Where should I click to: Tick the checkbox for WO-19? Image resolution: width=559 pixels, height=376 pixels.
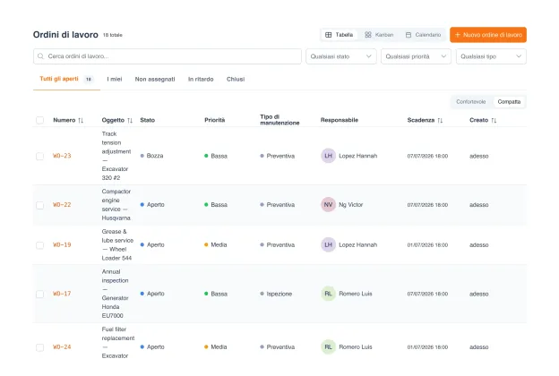tap(40, 245)
